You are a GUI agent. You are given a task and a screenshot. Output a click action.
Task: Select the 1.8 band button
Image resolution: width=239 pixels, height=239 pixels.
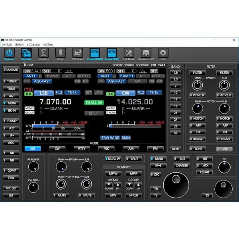click(x=175, y=72)
